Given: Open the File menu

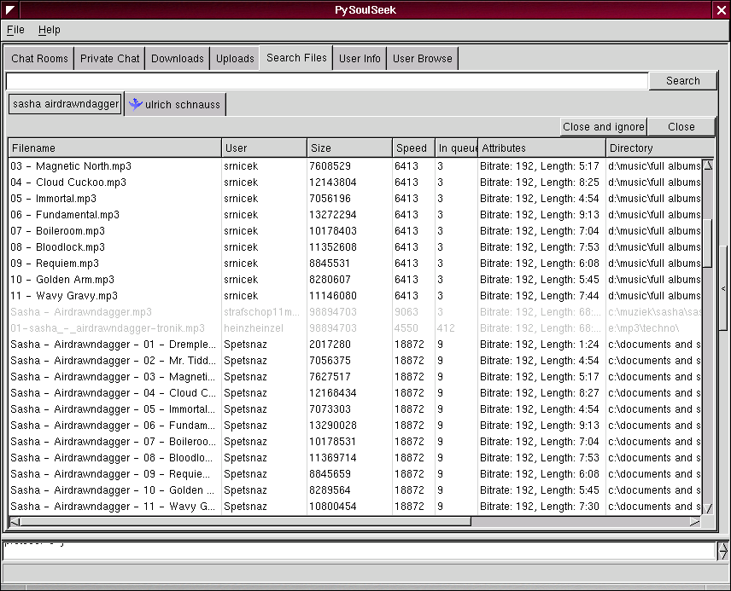Looking at the screenshot, I should (x=15, y=30).
